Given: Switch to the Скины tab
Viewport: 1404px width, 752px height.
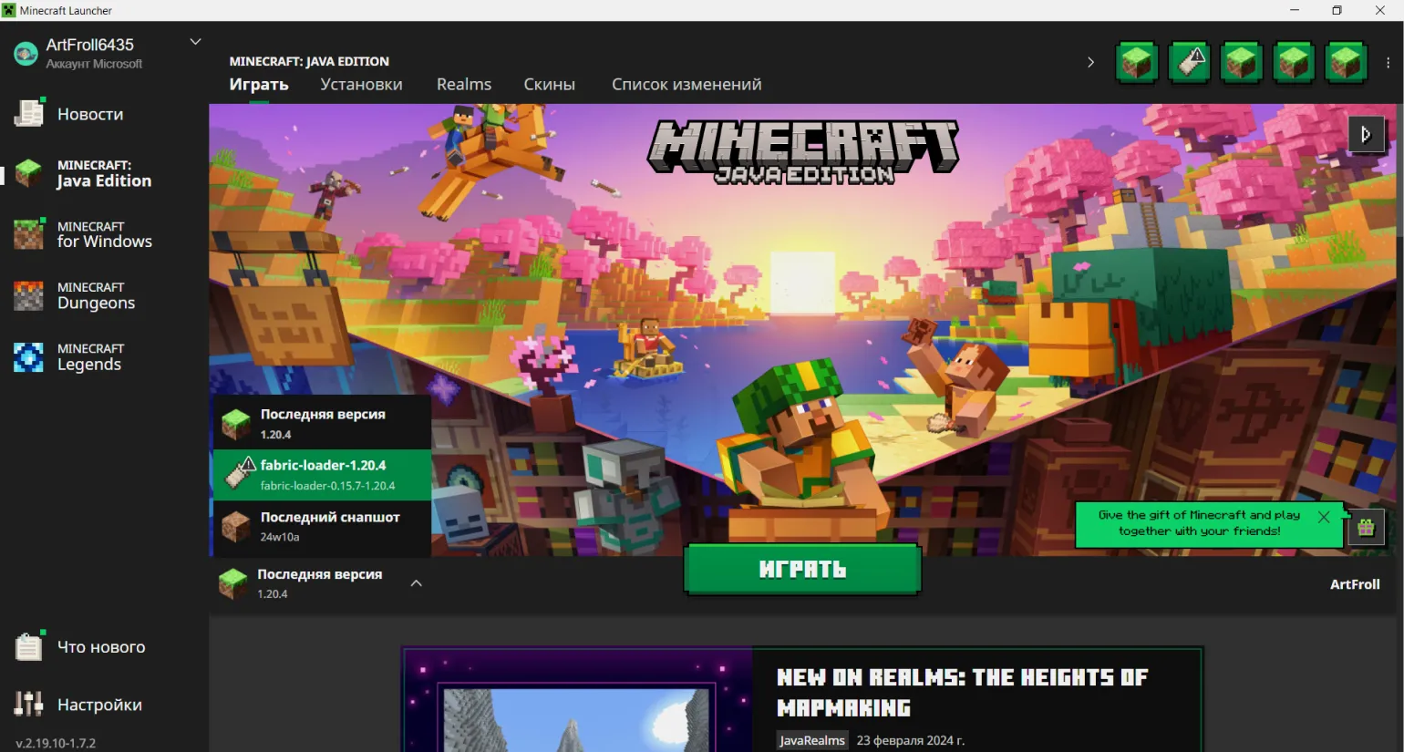Looking at the screenshot, I should click(549, 85).
